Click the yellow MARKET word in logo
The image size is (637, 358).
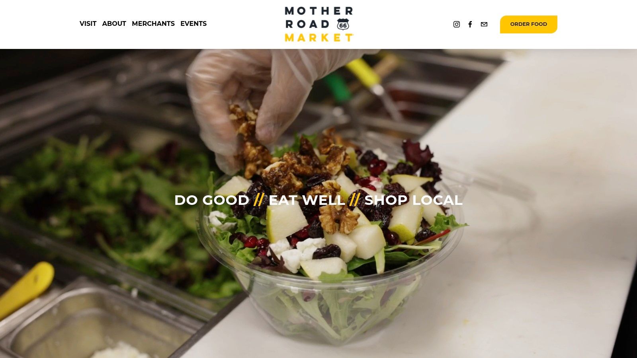point(319,37)
